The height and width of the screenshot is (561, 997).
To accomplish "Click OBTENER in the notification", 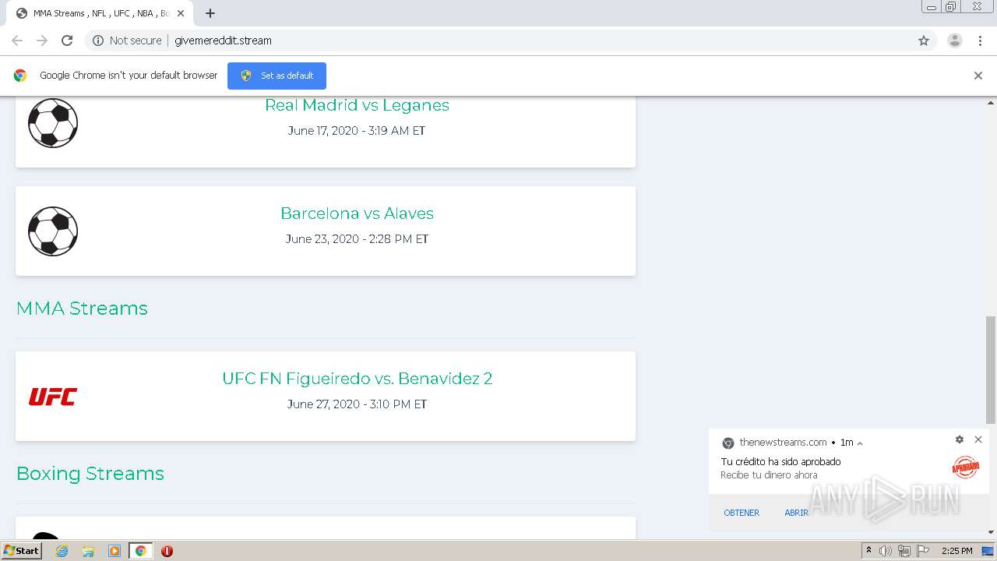I will [x=742, y=513].
